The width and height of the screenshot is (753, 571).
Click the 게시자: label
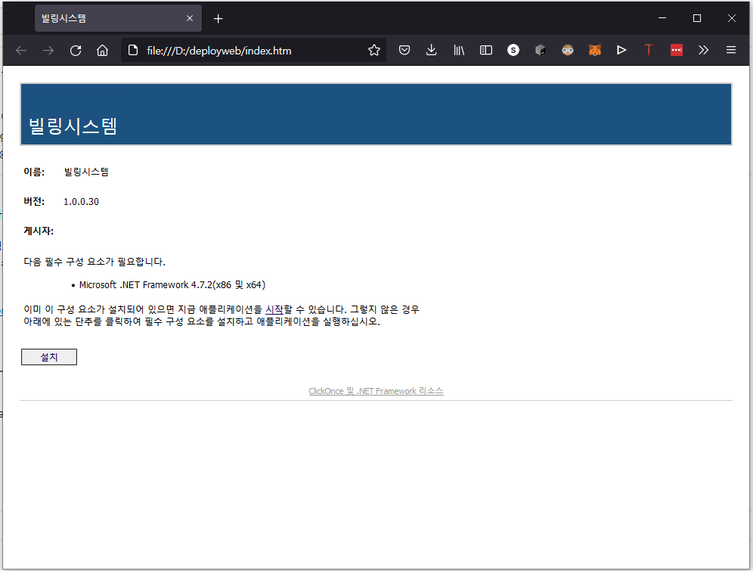(x=39, y=231)
